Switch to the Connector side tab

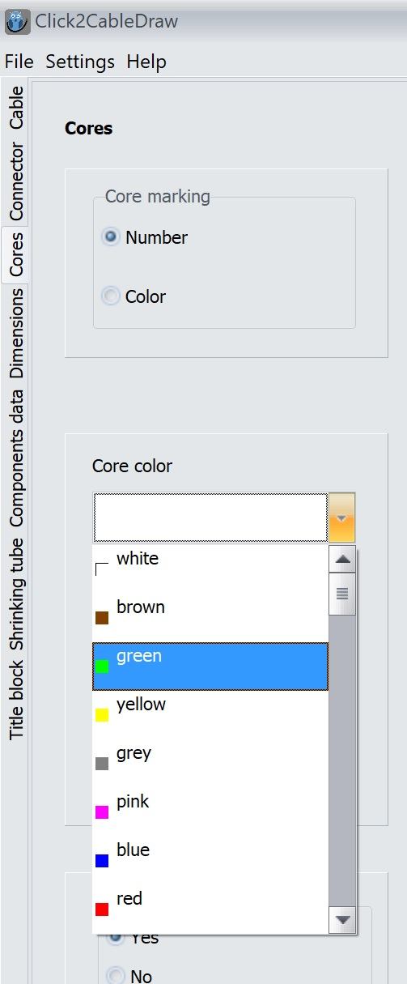click(x=16, y=182)
